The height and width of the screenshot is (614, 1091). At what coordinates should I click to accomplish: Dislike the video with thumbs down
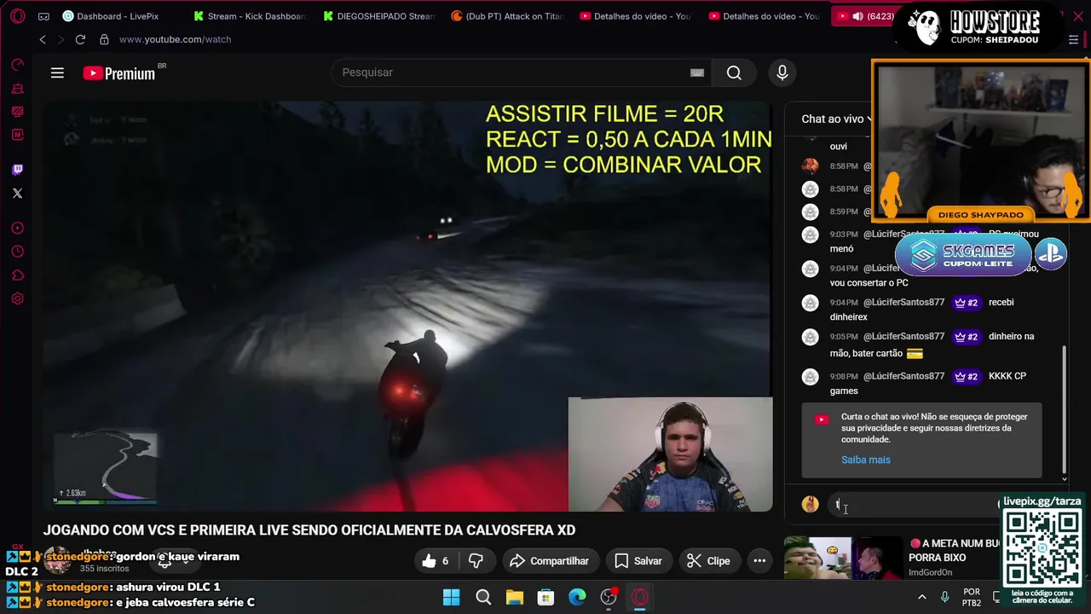coord(476,560)
